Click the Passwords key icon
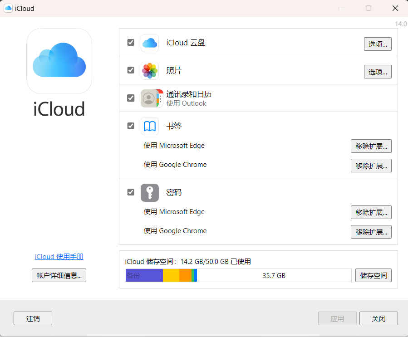Viewport: 408px width, 337px height. (150, 192)
